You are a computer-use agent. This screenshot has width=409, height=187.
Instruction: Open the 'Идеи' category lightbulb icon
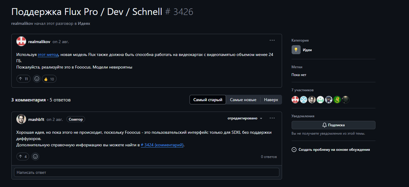[x=296, y=50]
